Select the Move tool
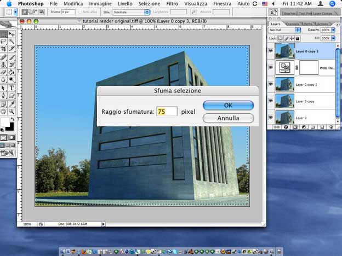342x256 pixels. click(x=12, y=34)
